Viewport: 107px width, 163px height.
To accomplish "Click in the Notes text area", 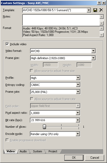I will (x=61, y=20).
